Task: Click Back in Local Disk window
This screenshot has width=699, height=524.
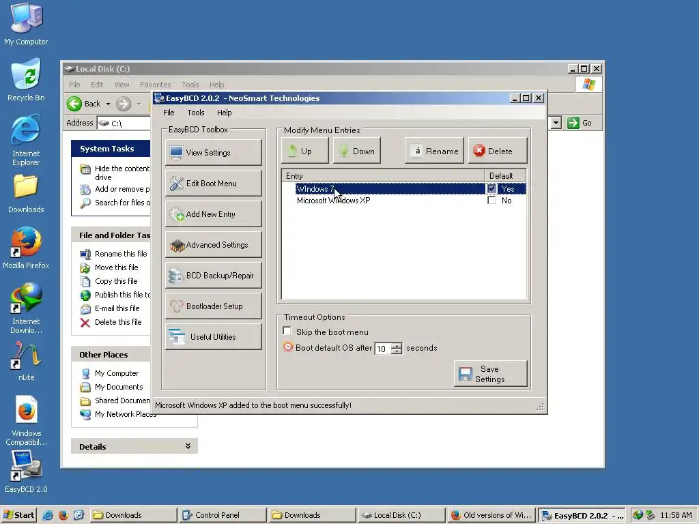Action: click(x=85, y=104)
